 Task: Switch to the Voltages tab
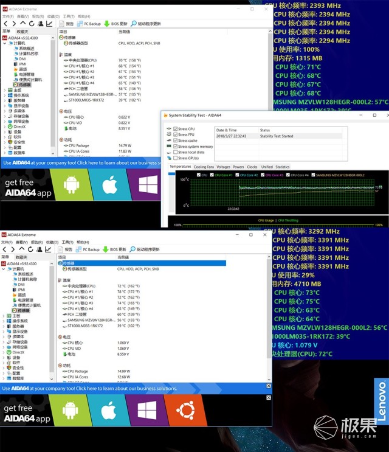point(224,167)
